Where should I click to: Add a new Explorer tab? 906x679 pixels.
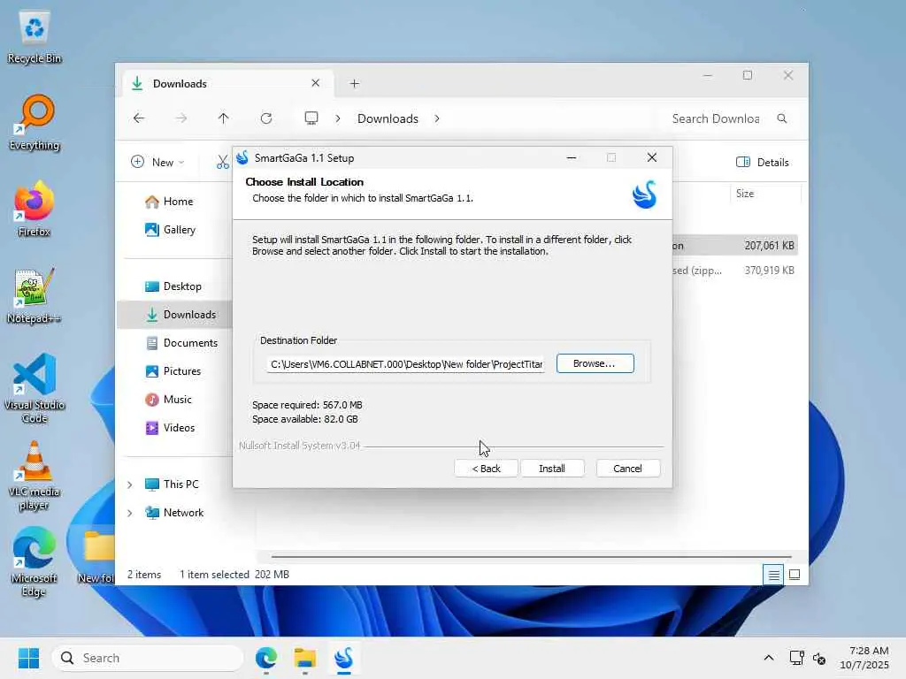tap(354, 84)
